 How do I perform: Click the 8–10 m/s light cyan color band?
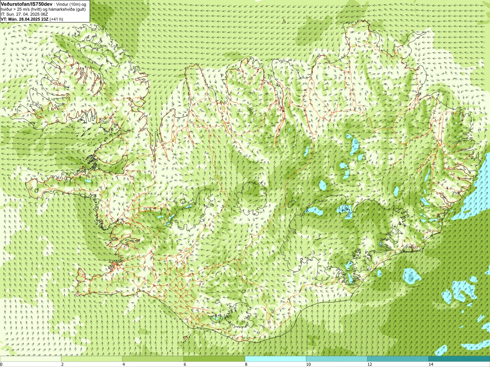(276, 359)
